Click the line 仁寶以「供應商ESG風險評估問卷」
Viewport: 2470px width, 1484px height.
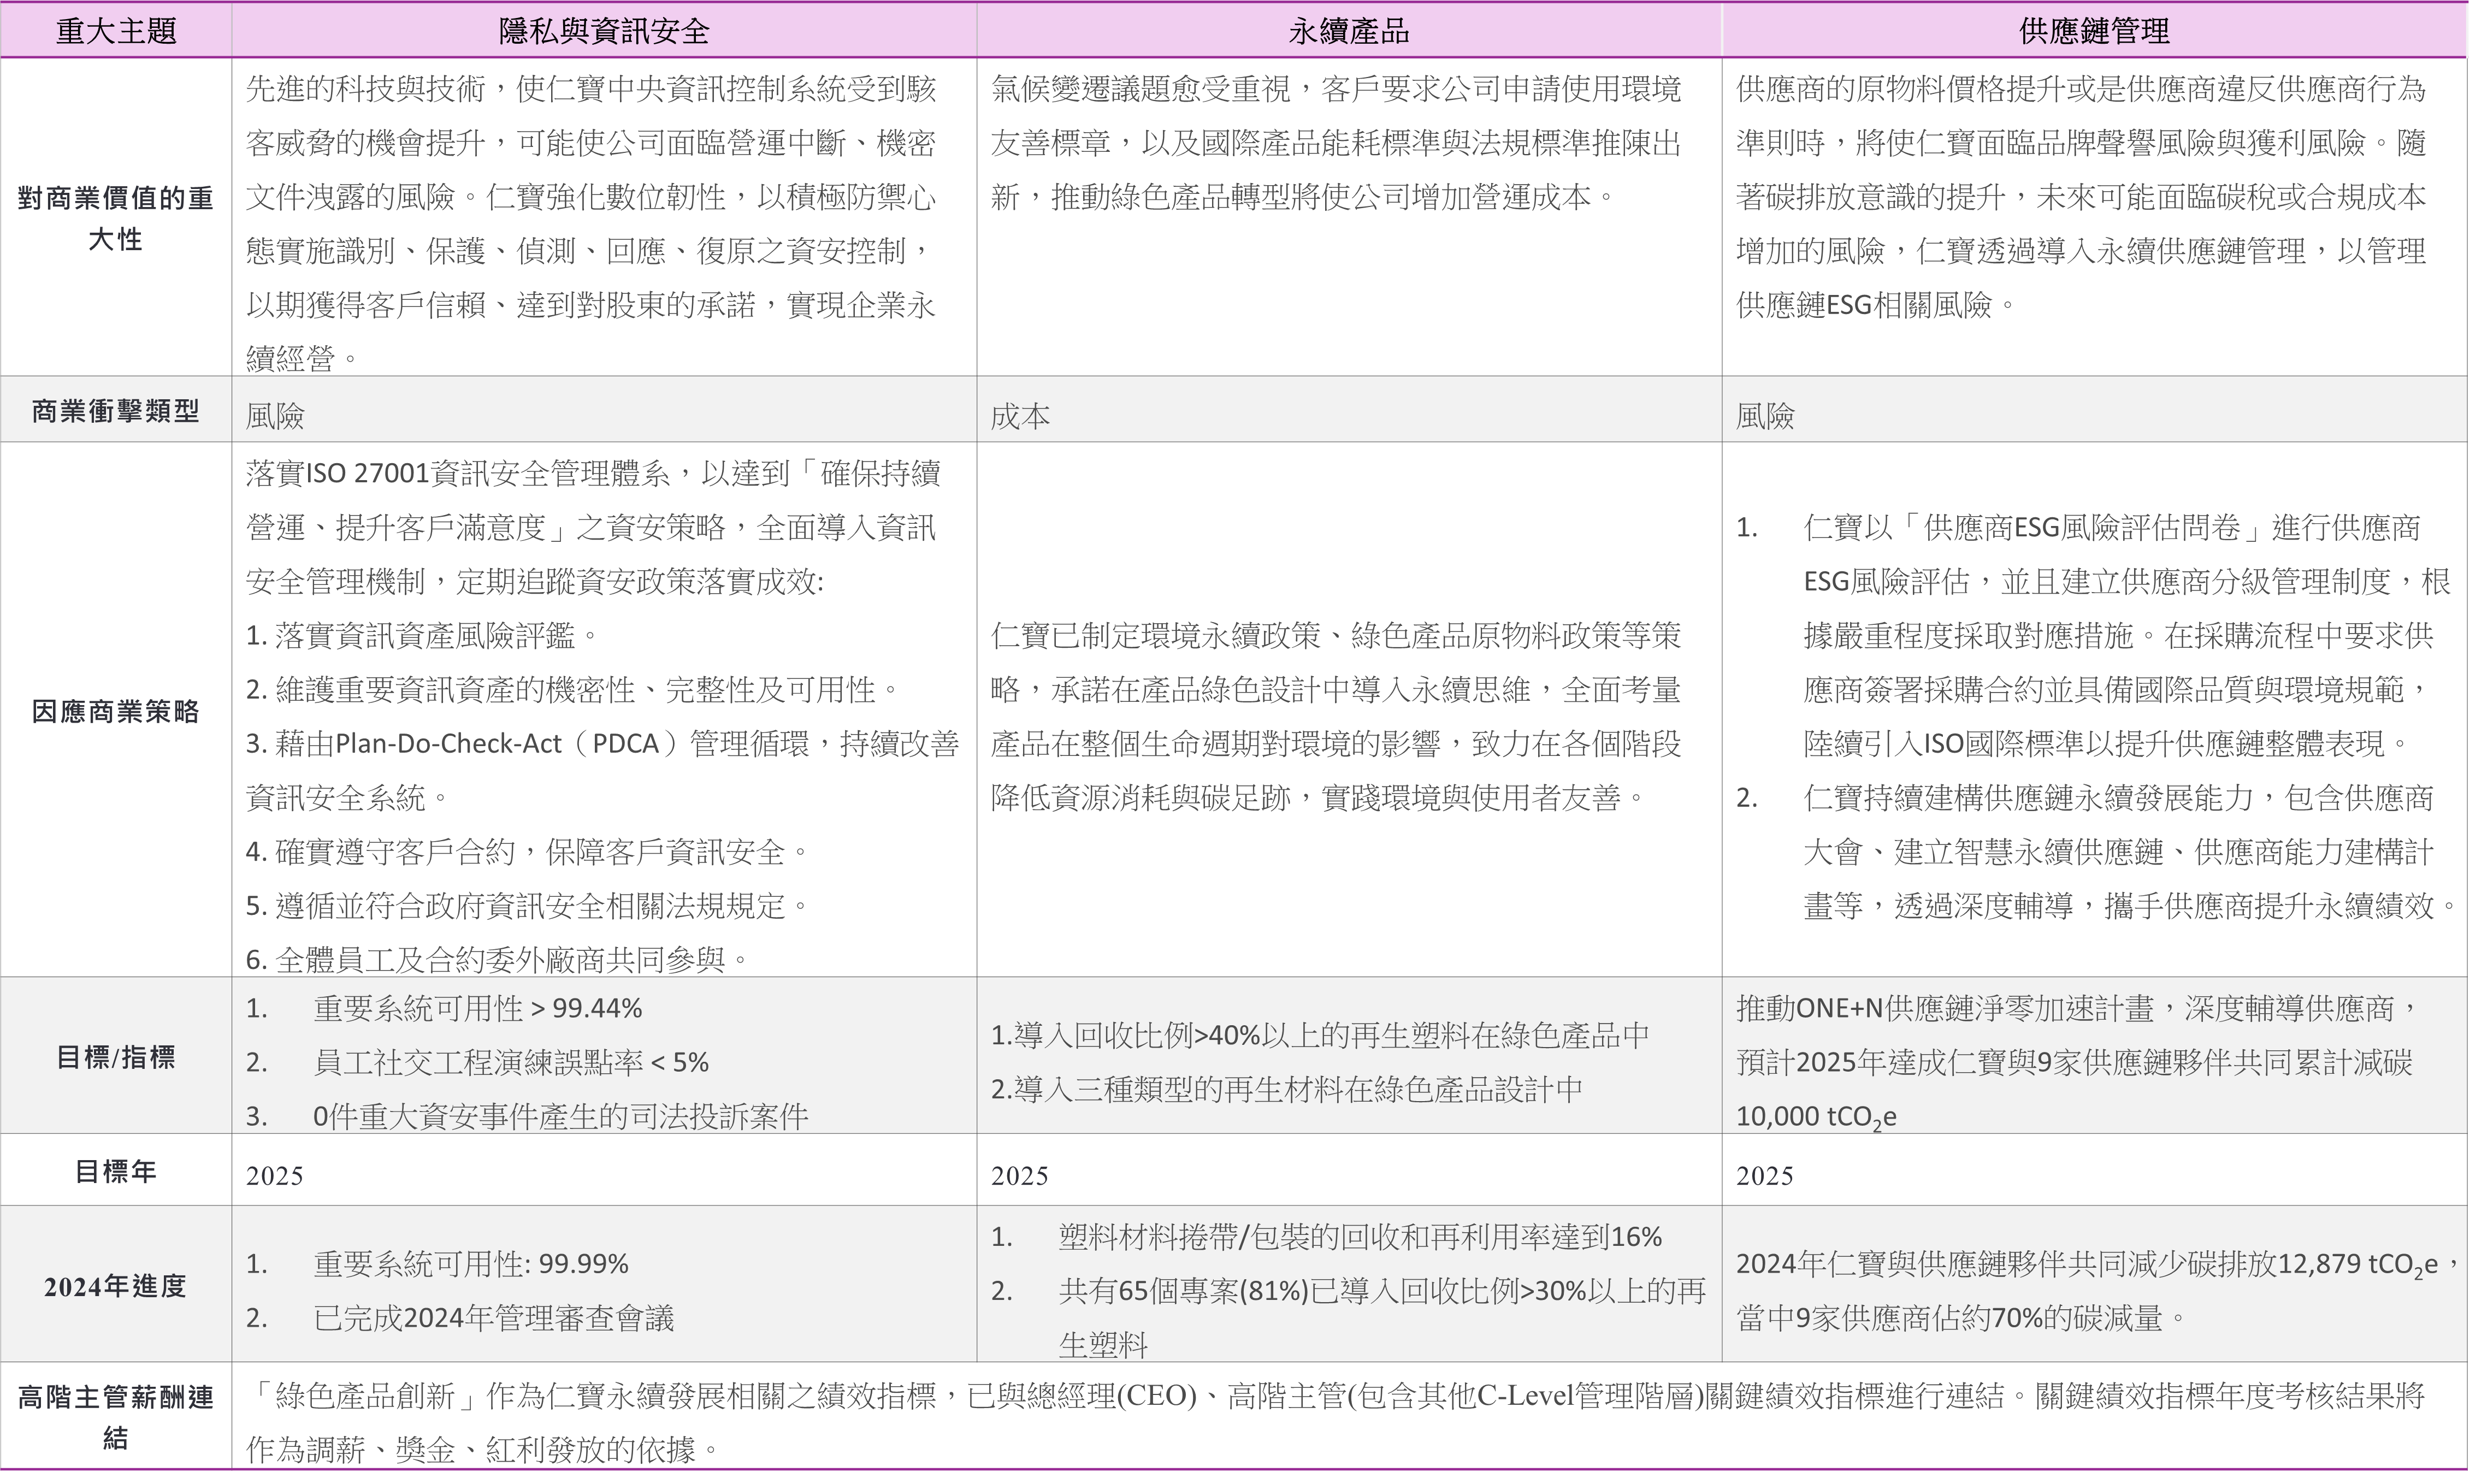tap(2112, 527)
